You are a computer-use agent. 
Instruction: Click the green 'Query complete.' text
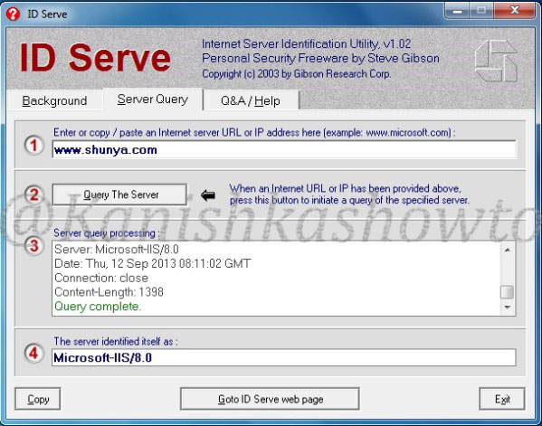[98, 306]
